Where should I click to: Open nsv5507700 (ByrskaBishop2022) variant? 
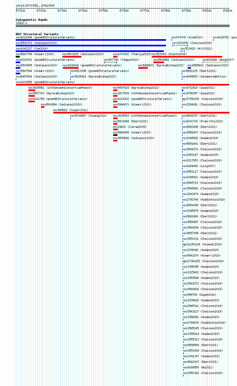coord(51,94)
